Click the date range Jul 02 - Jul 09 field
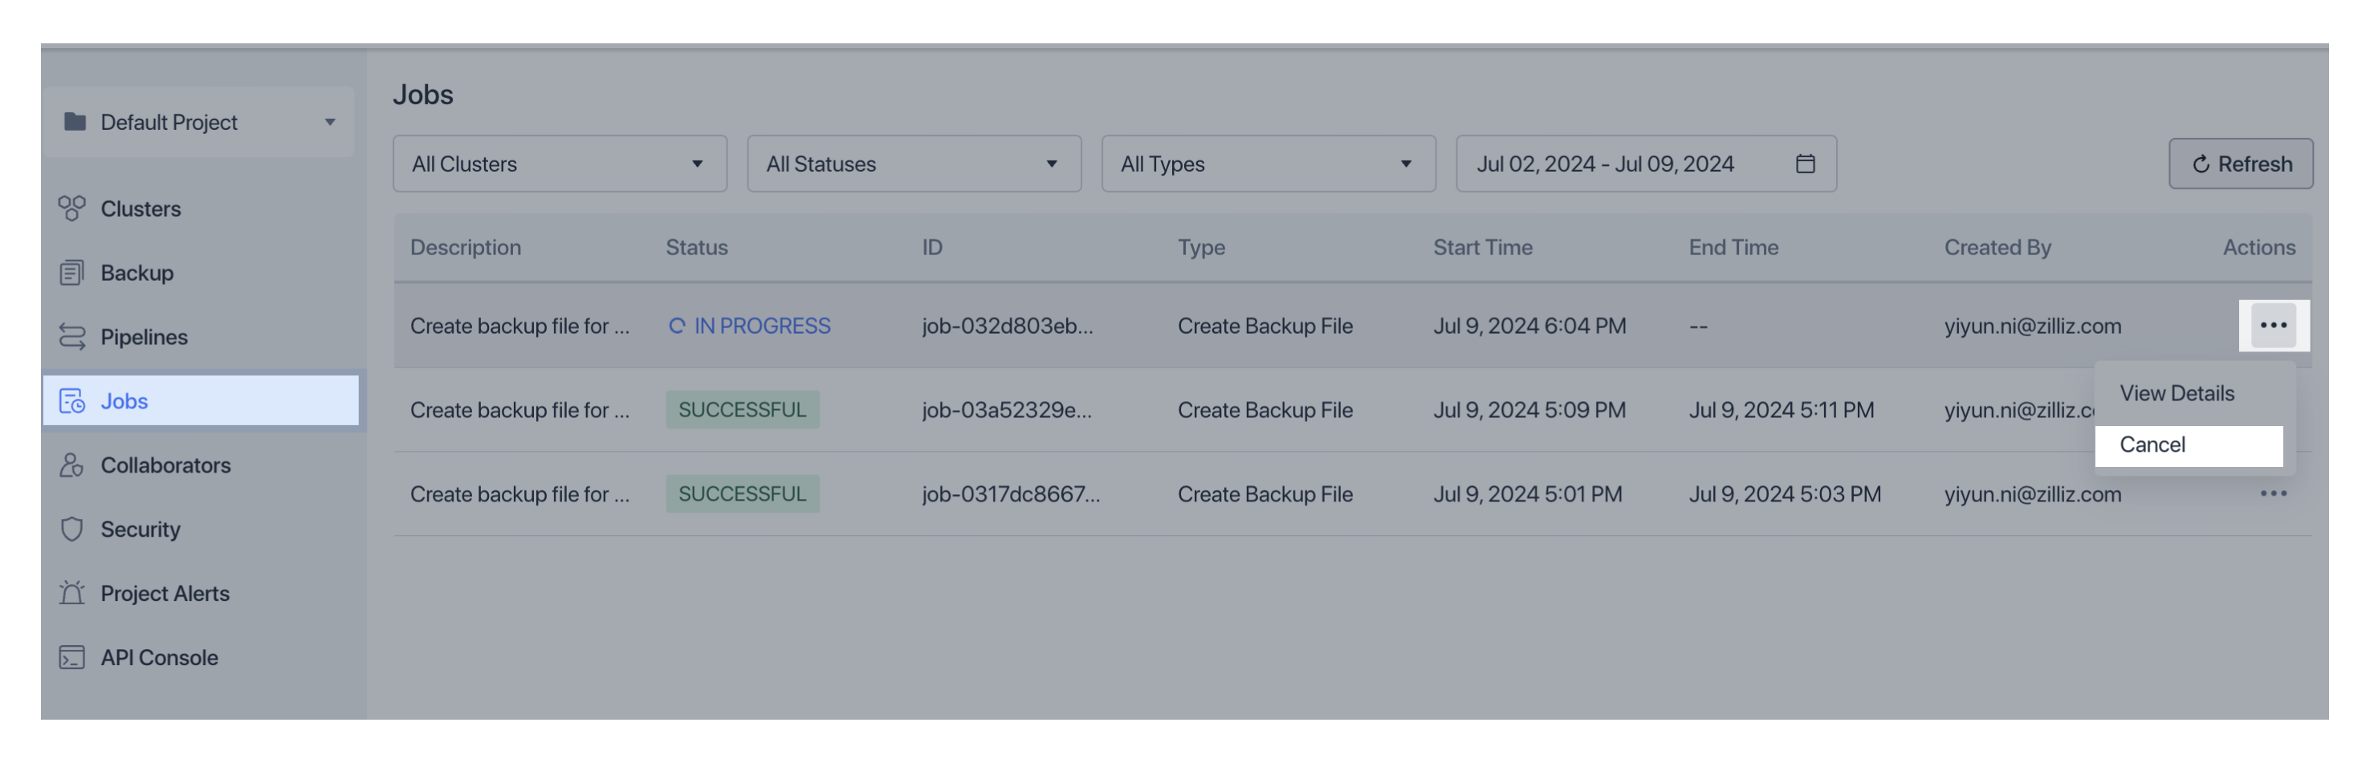 point(1646,164)
